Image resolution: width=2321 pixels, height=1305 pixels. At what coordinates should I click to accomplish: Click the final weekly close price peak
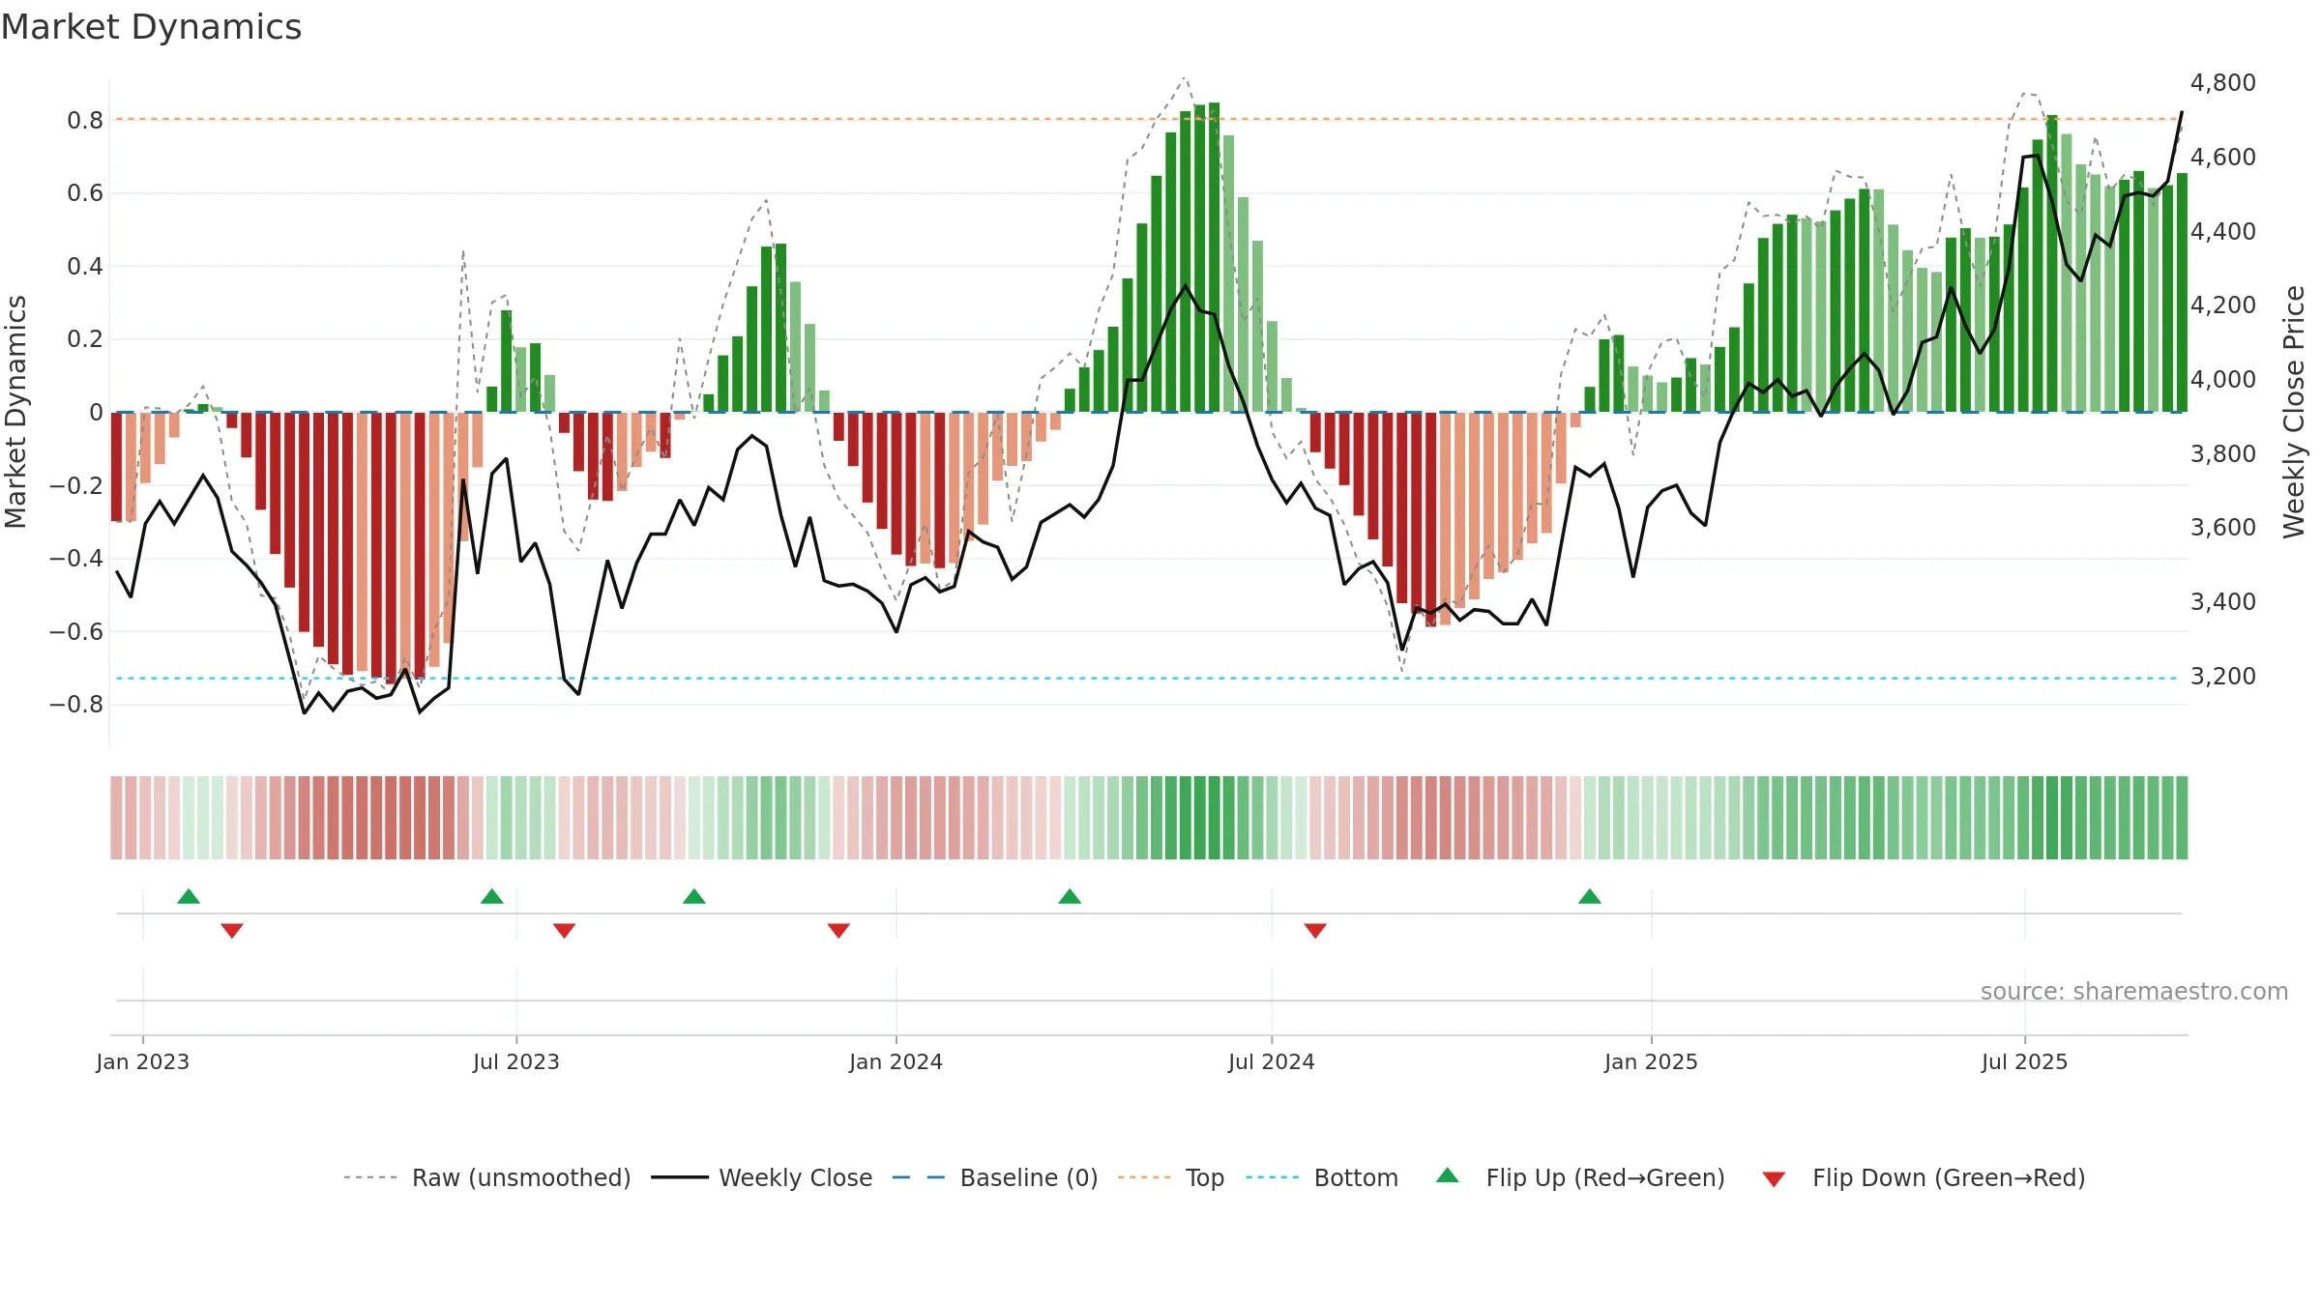tap(2182, 112)
